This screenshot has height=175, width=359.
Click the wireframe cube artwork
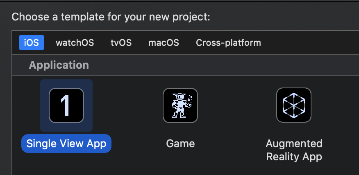[x=293, y=105]
